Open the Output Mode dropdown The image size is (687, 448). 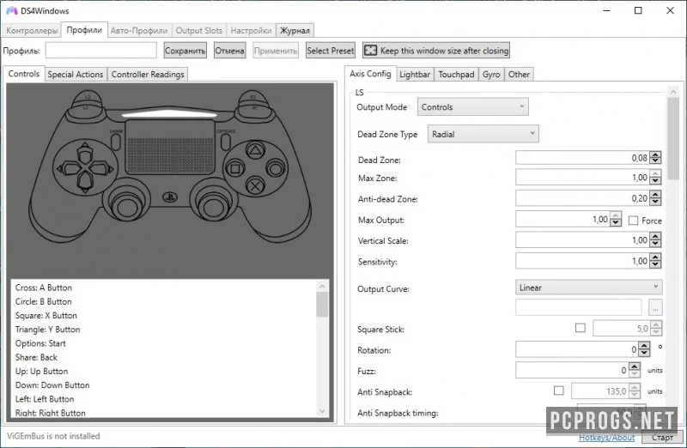tap(473, 107)
